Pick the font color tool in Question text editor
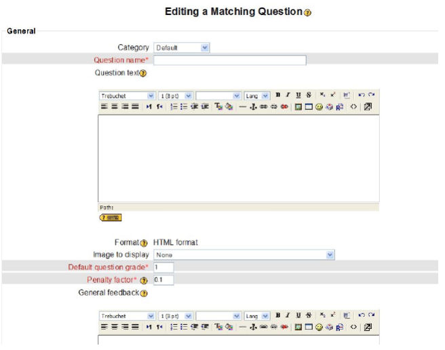The height and width of the screenshot is (350, 445). [218, 107]
